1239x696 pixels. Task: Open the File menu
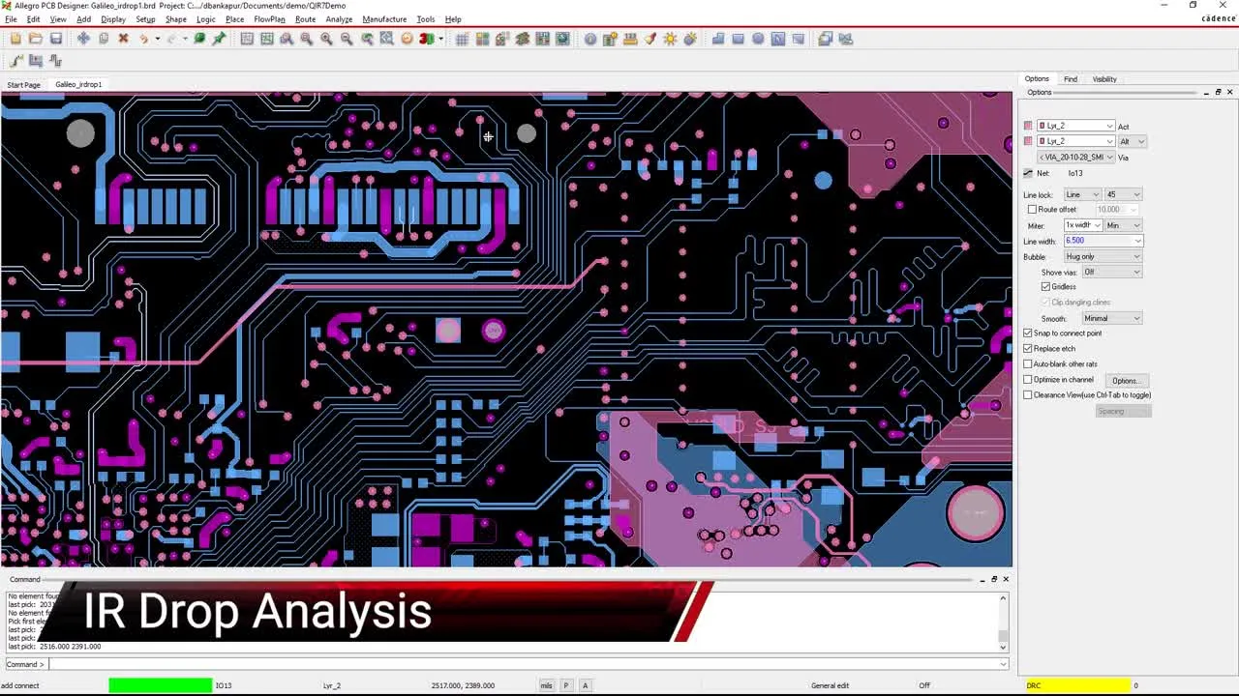coord(11,19)
